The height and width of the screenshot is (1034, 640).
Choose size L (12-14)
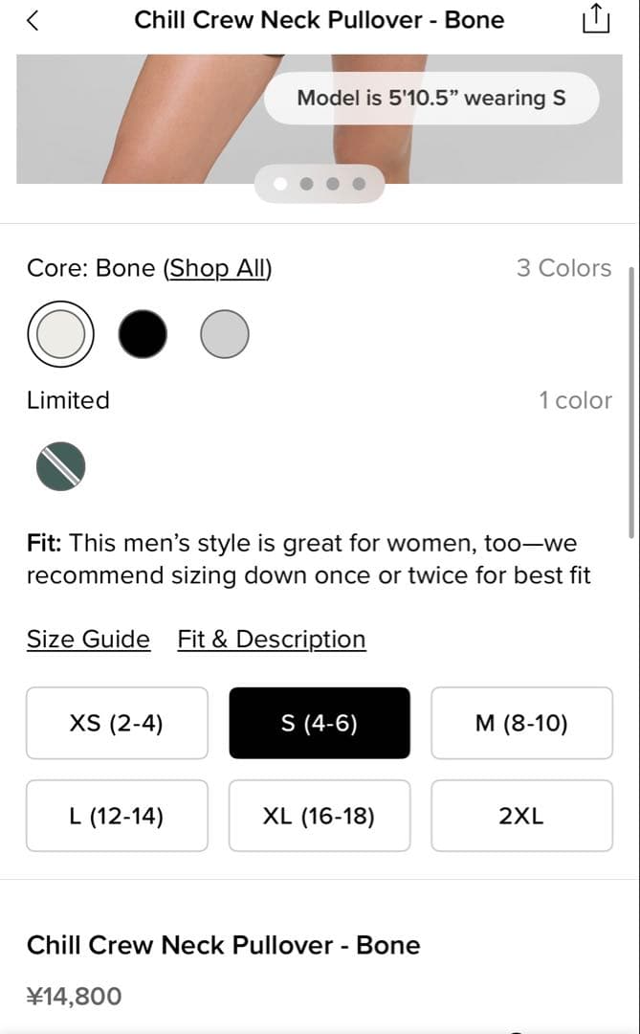click(117, 816)
